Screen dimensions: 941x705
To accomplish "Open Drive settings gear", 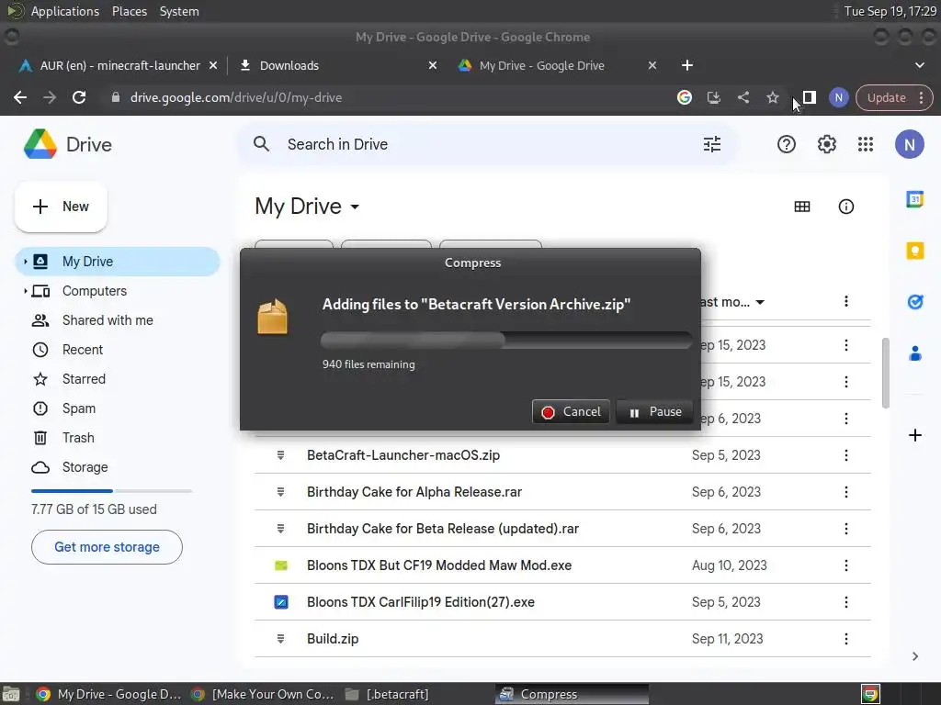I will [826, 144].
